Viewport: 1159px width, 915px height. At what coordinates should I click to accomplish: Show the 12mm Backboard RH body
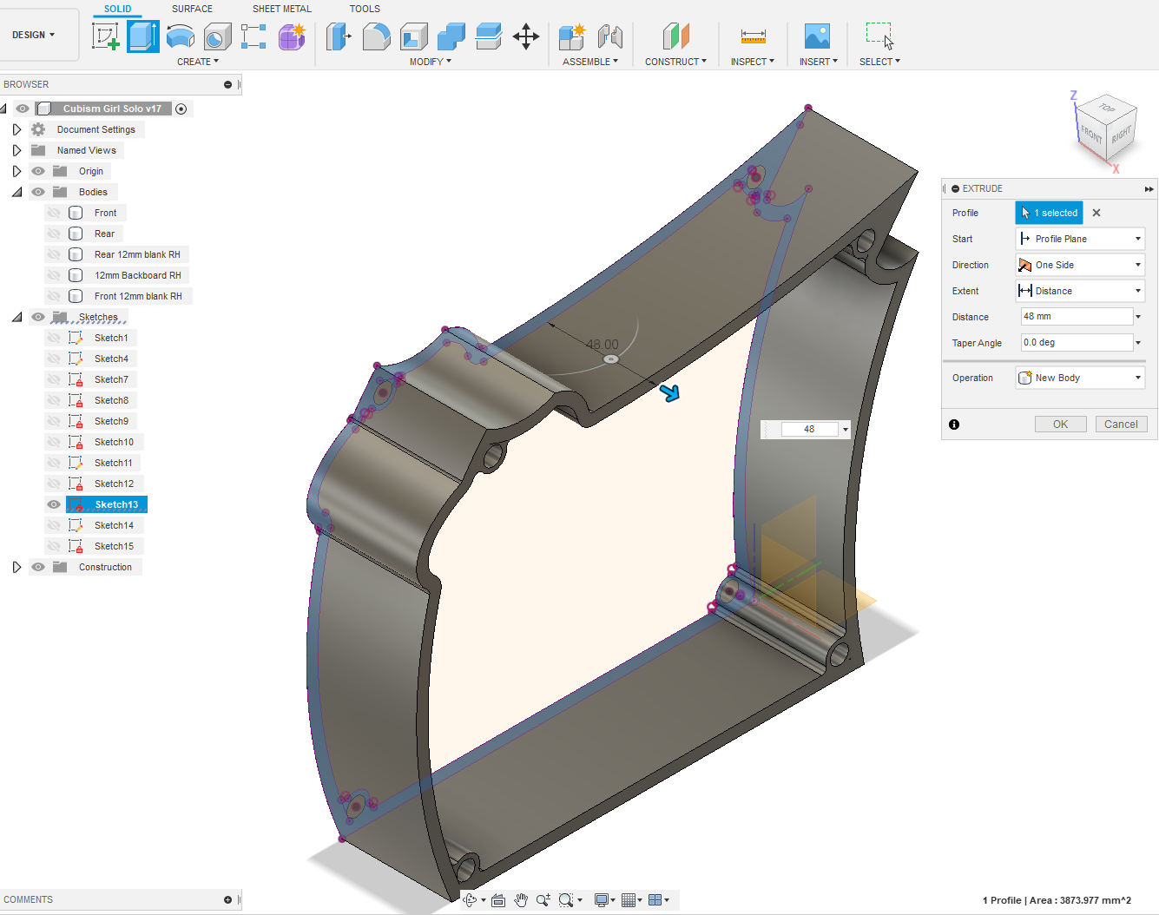(x=54, y=275)
